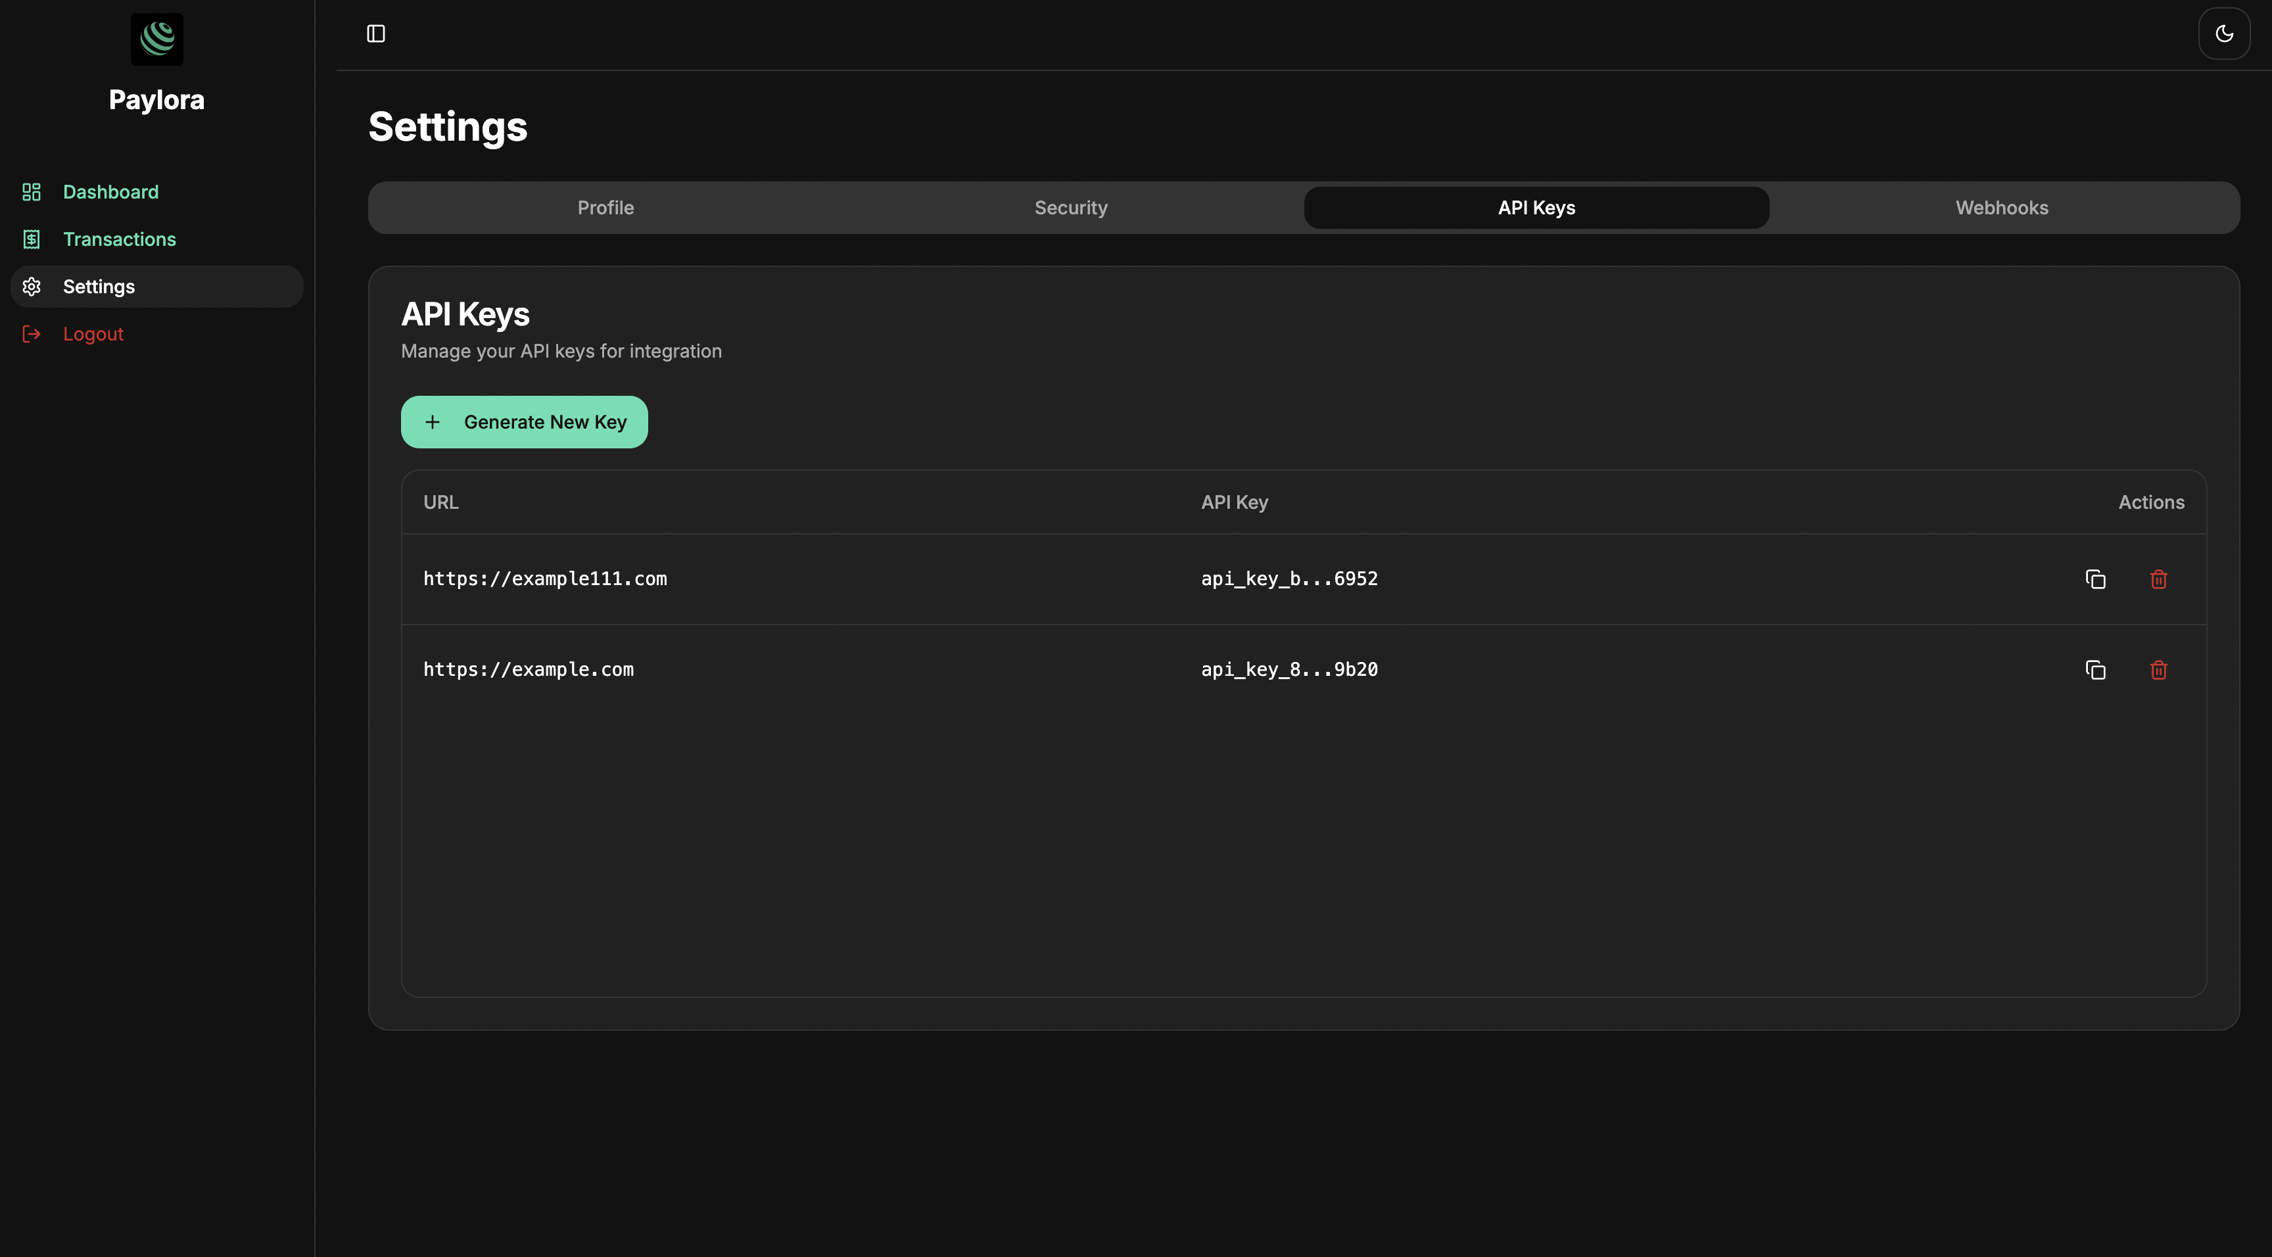Image resolution: width=2272 pixels, height=1257 pixels.
Task: Click the plus icon on Generate New Key
Action: click(432, 421)
